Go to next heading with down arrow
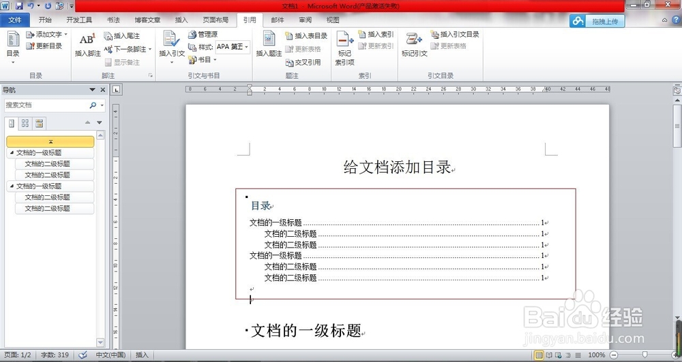Image resolution: width=682 pixels, height=362 pixels. pos(99,122)
